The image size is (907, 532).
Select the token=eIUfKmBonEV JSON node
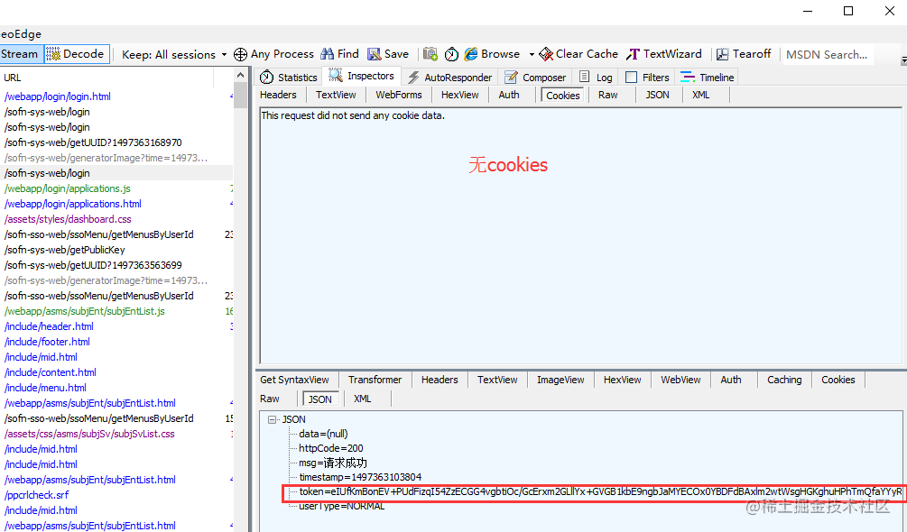pos(600,491)
